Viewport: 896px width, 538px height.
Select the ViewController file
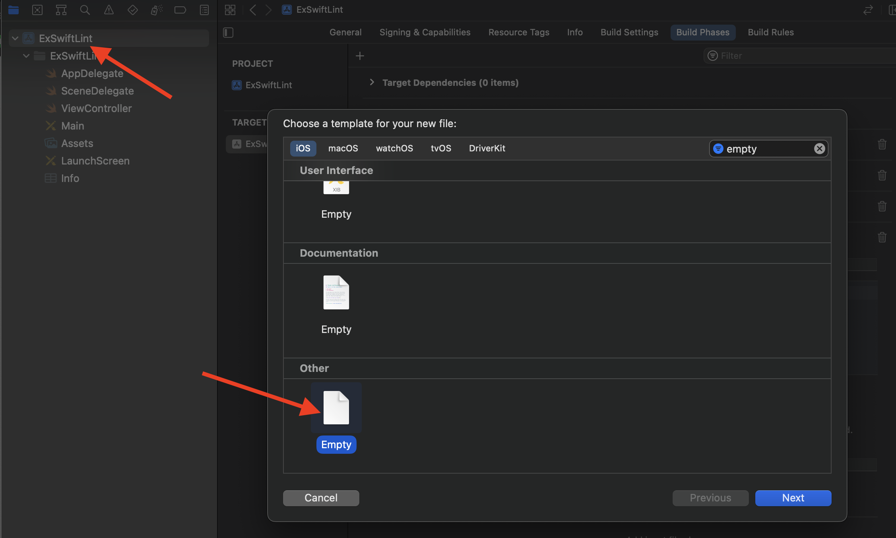[96, 108]
